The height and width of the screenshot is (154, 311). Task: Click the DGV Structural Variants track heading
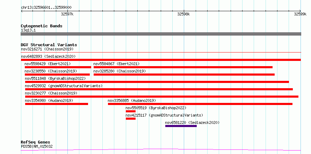49,45
